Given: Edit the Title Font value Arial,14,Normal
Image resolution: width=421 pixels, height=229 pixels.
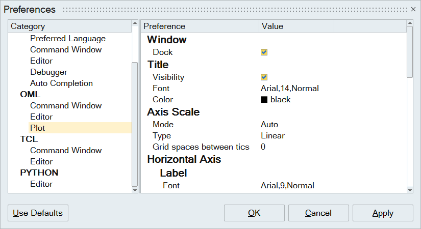Looking at the screenshot, I should coord(289,89).
